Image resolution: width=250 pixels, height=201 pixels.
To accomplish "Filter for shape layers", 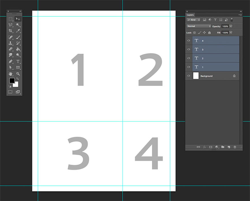I will [x=221, y=20].
